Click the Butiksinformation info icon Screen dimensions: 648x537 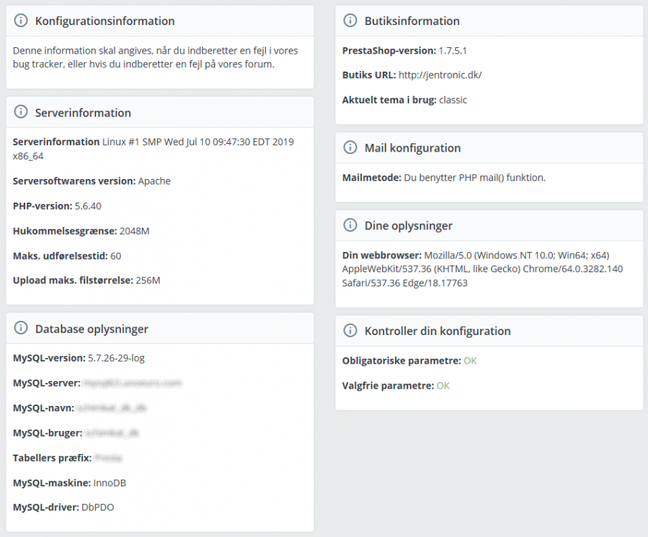tap(350, 21)
